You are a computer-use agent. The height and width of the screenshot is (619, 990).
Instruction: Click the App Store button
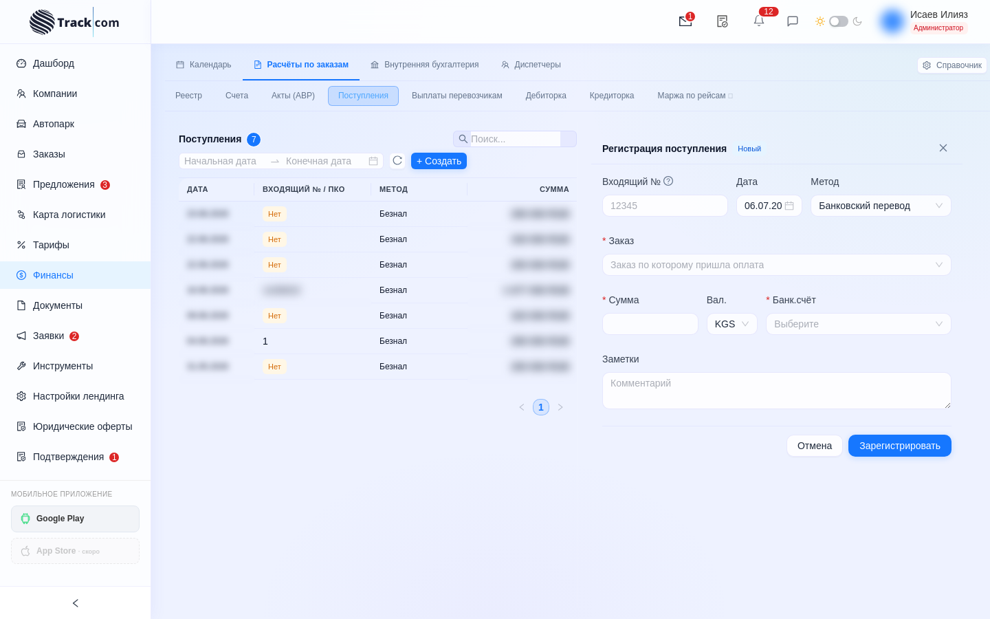(75, 551)
